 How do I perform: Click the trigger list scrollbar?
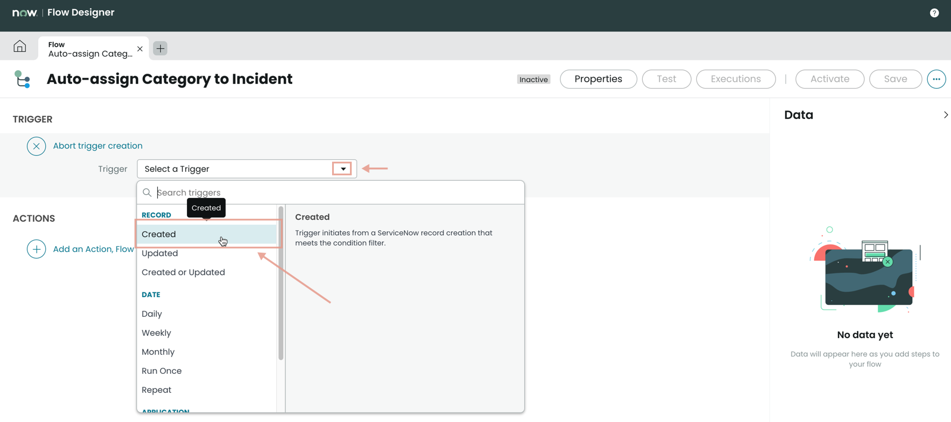(x=281, y=283)
